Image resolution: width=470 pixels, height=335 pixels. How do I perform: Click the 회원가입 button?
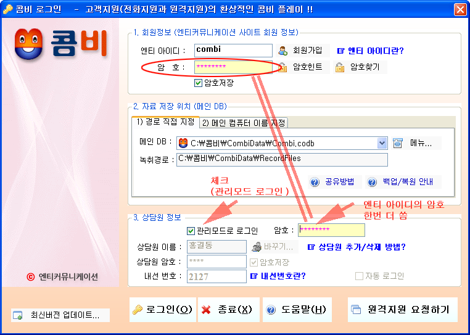[303, 51]
